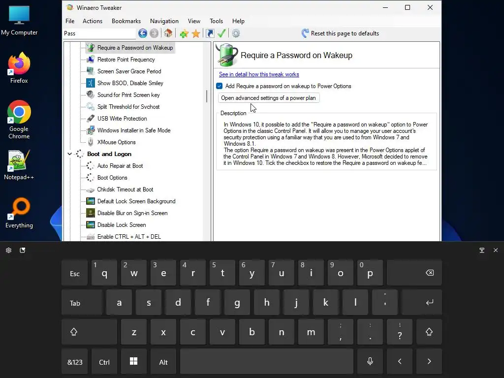Add bookmark with green plus star icon
The height and width of the screenshot is (378, 504).
pyautogui.click(x=184, y=33)
